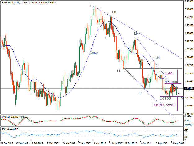
Task: Click the 1.6380 level label
Action: click(x=171, y=82)
